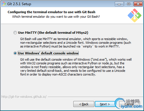Click the "Configuring the terminal emulator" heading
Image resolution: width=144 pixels, height=111 pixels.
pos(52,12)
